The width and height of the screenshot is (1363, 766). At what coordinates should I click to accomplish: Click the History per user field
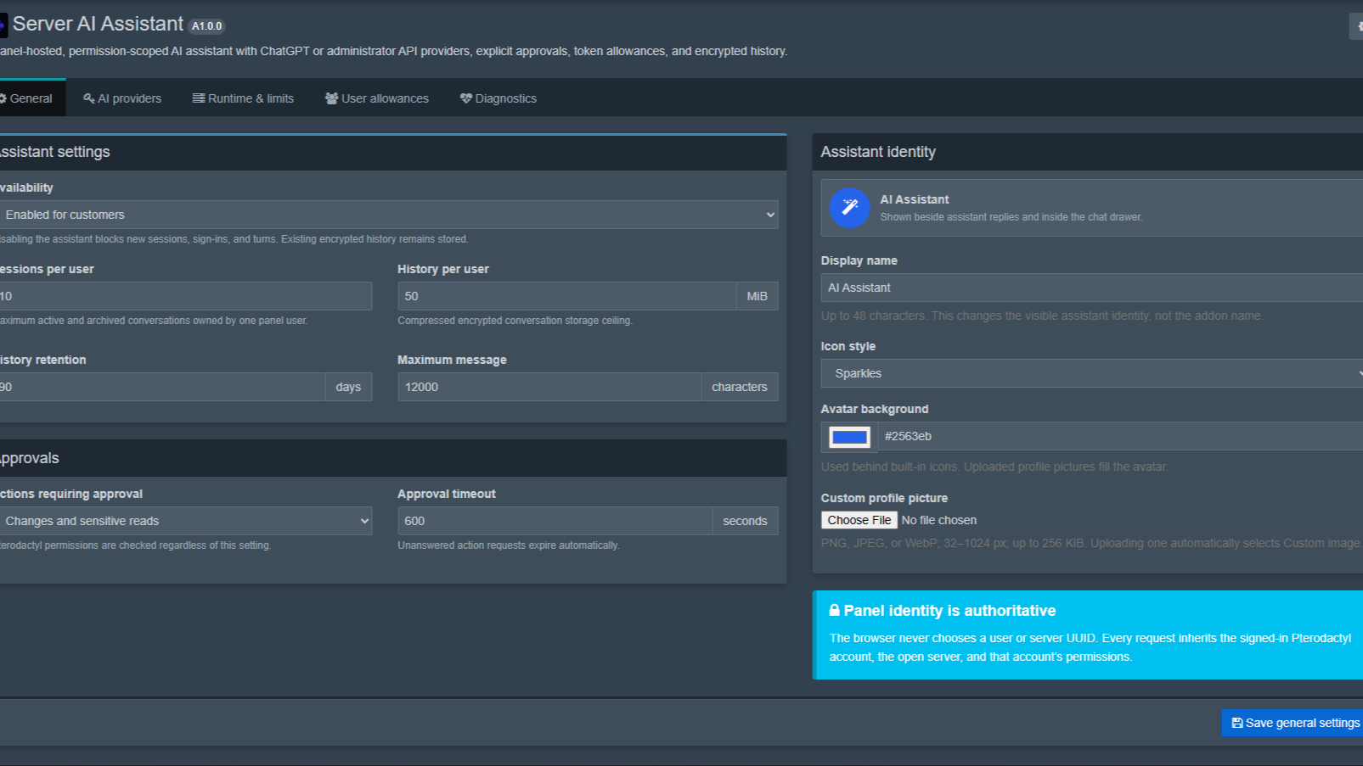pyautogui.click(x=566, y=296)
